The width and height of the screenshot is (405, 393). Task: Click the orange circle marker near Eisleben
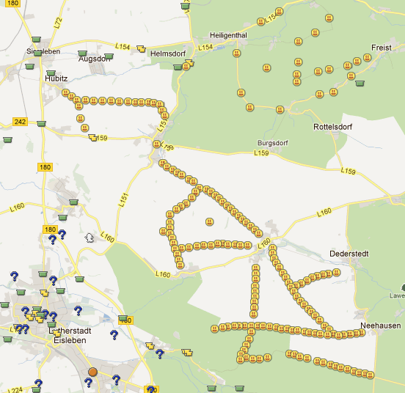pyautogui.click(x=92, y=372)
